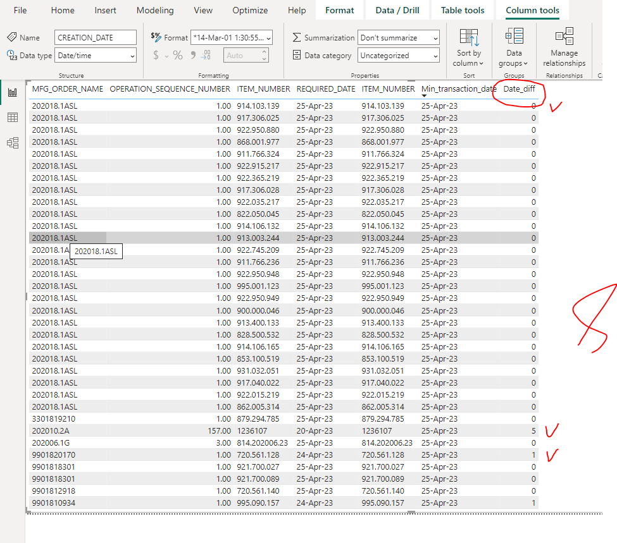The width and height of the screenshot is (617, 543).
Task: Click required date 20-Apr-23 cell
Action: [x=315, y=431]
